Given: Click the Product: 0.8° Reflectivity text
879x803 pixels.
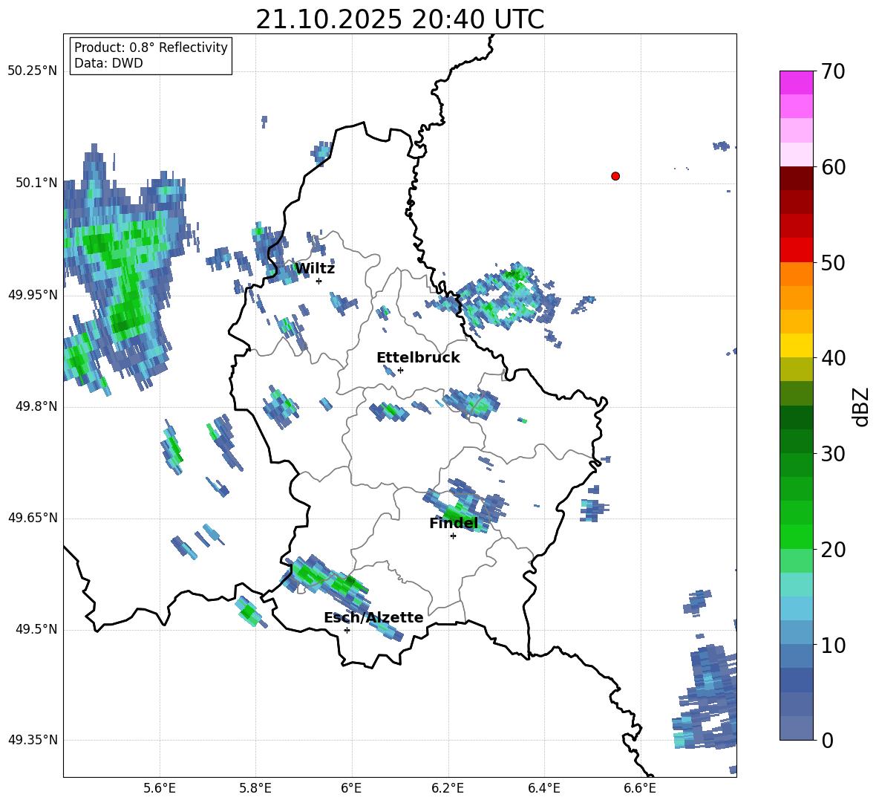Looking at the screenshot, I should pyautogui.click(x=151, y=47).
